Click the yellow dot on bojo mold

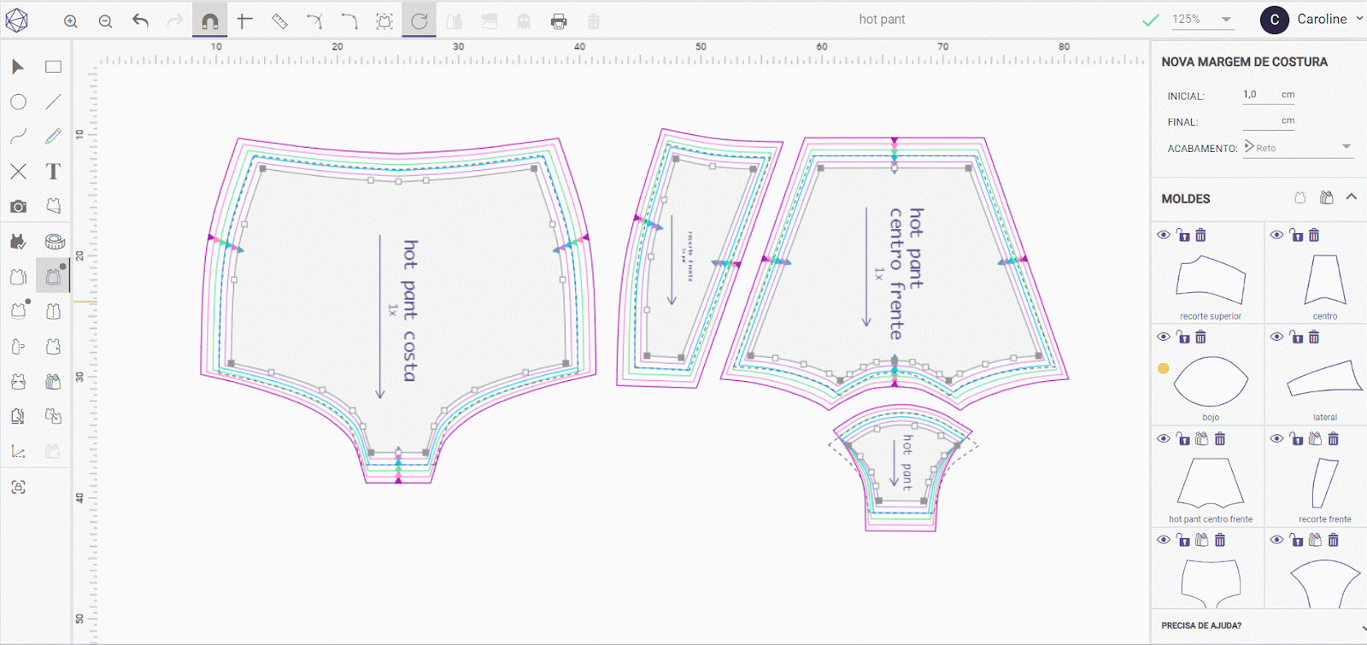tap(1163, 368)
